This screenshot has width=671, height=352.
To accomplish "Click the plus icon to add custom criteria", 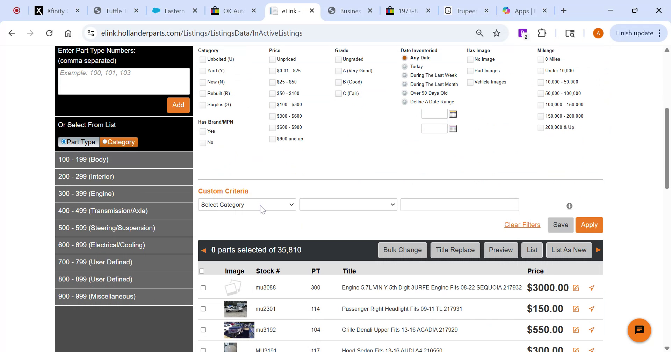I will [569, 206].
